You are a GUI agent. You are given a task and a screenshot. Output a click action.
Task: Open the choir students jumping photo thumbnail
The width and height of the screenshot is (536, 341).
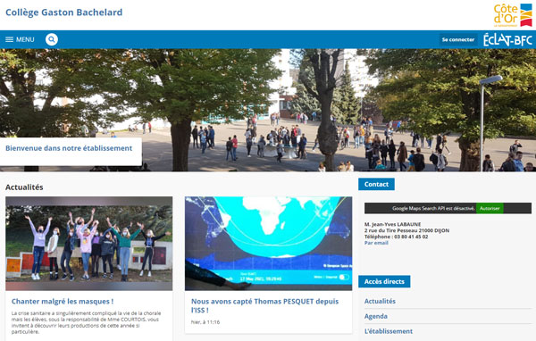[x=88, y=244]
